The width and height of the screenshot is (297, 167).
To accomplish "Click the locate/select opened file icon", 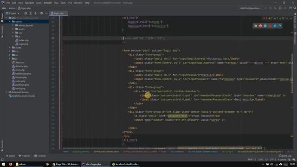I will pyautogui.click(x=26, y=13).
